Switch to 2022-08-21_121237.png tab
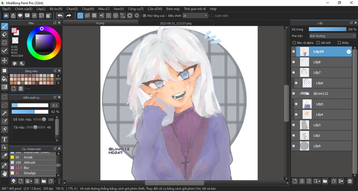 point(176,23)
